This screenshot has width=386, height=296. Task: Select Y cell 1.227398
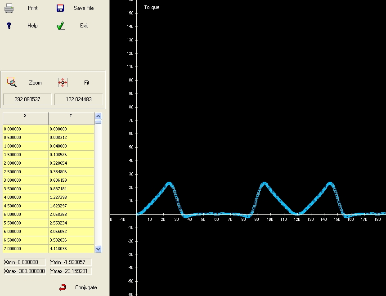pyautogui.click(x=71, y=197)
